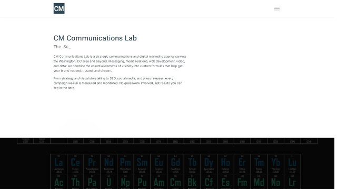337x189 pixels.
Task: Click the Fm Fermium element tile
Action: pyautogui.click(x=242, y=182)
